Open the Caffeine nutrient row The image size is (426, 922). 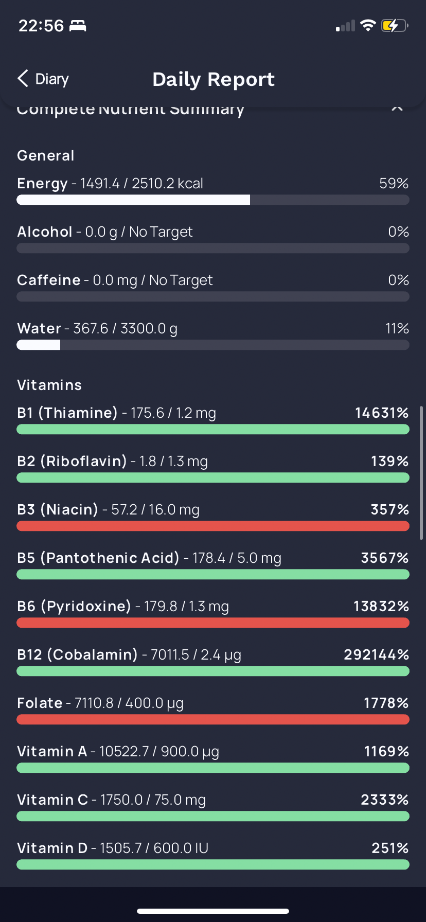pos(213,288)
